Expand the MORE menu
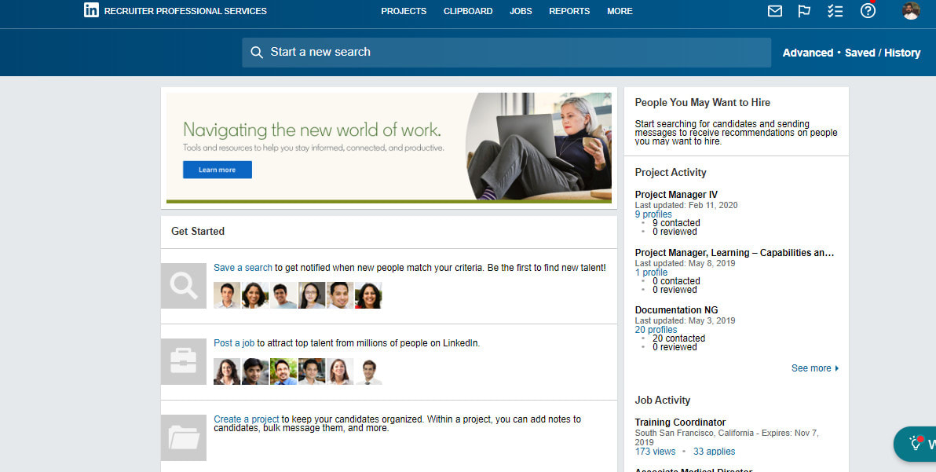The width and height of the screenshot is (936, 472). tap(620, 11)
